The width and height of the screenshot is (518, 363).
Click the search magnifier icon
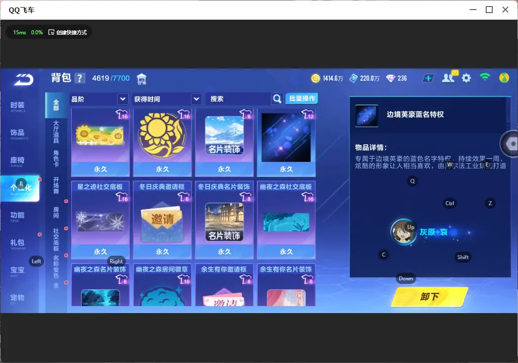tap(277, 99)
